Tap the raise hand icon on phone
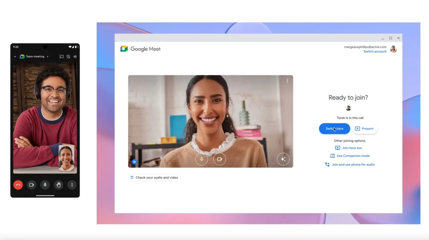Viewport: 429px width, 240px height. pyautogui.click(x=59, y=185)
